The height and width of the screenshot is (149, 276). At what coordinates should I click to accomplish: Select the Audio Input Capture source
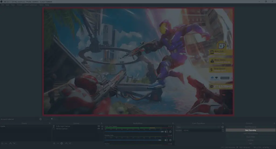pos(63,126)
